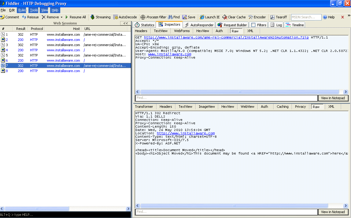Open the Request Builder tab

point(232,25)
